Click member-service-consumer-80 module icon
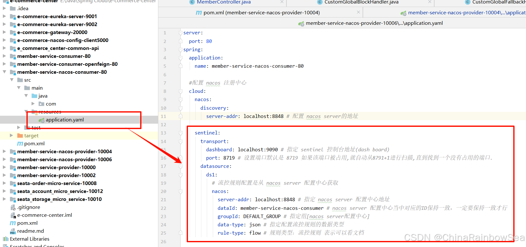 pos(13,56)
